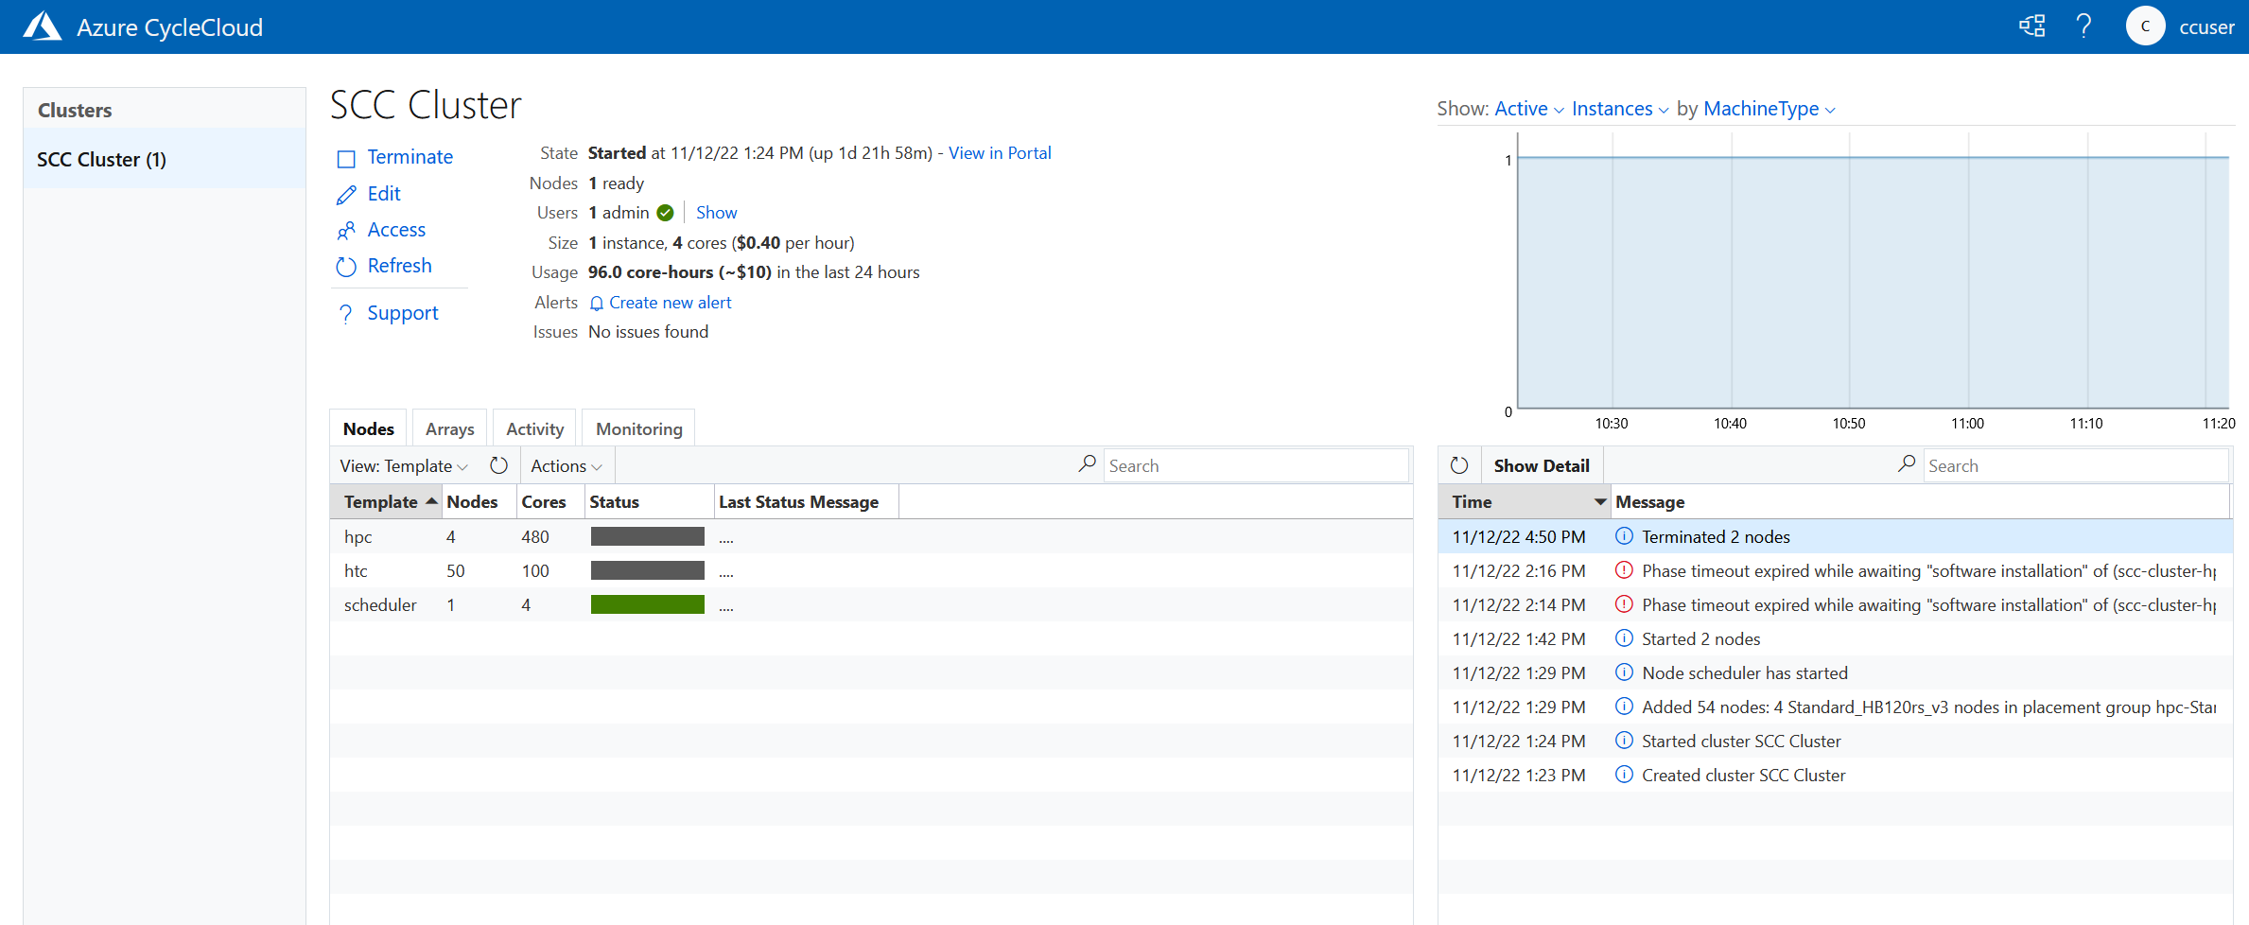Click the Azure logo icon
Viewport: 2249px width, 925px height.
[43, 26]
